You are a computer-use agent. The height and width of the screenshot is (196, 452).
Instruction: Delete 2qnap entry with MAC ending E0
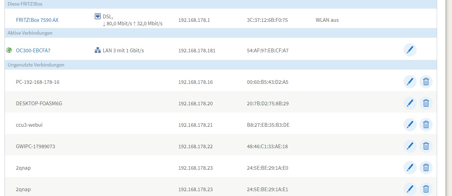pyautogui.click(x=426, y=168)
